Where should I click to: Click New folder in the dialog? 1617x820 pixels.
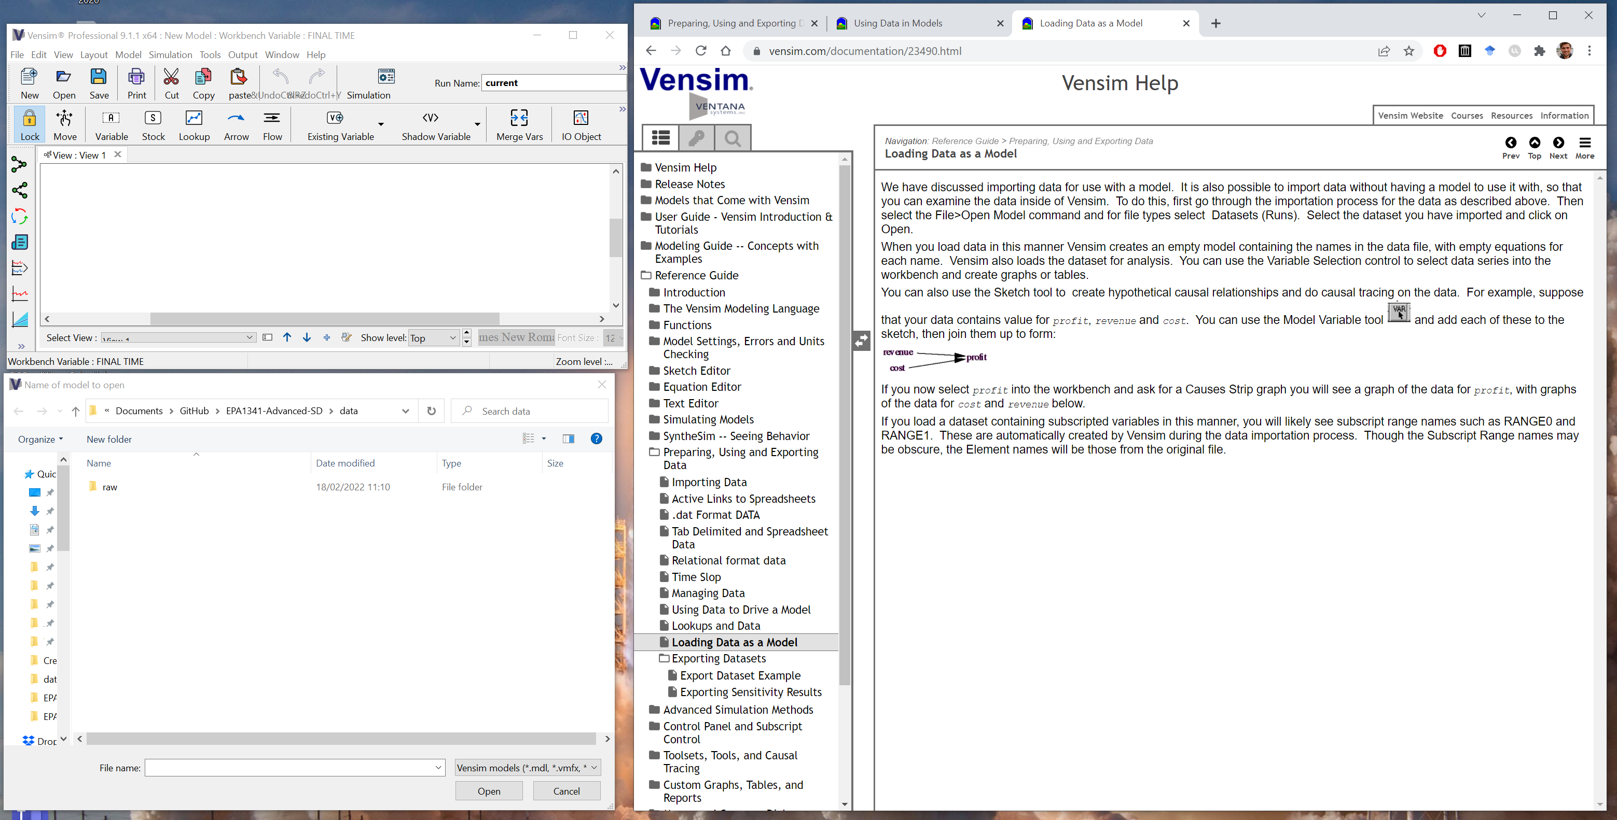(109, 439)
